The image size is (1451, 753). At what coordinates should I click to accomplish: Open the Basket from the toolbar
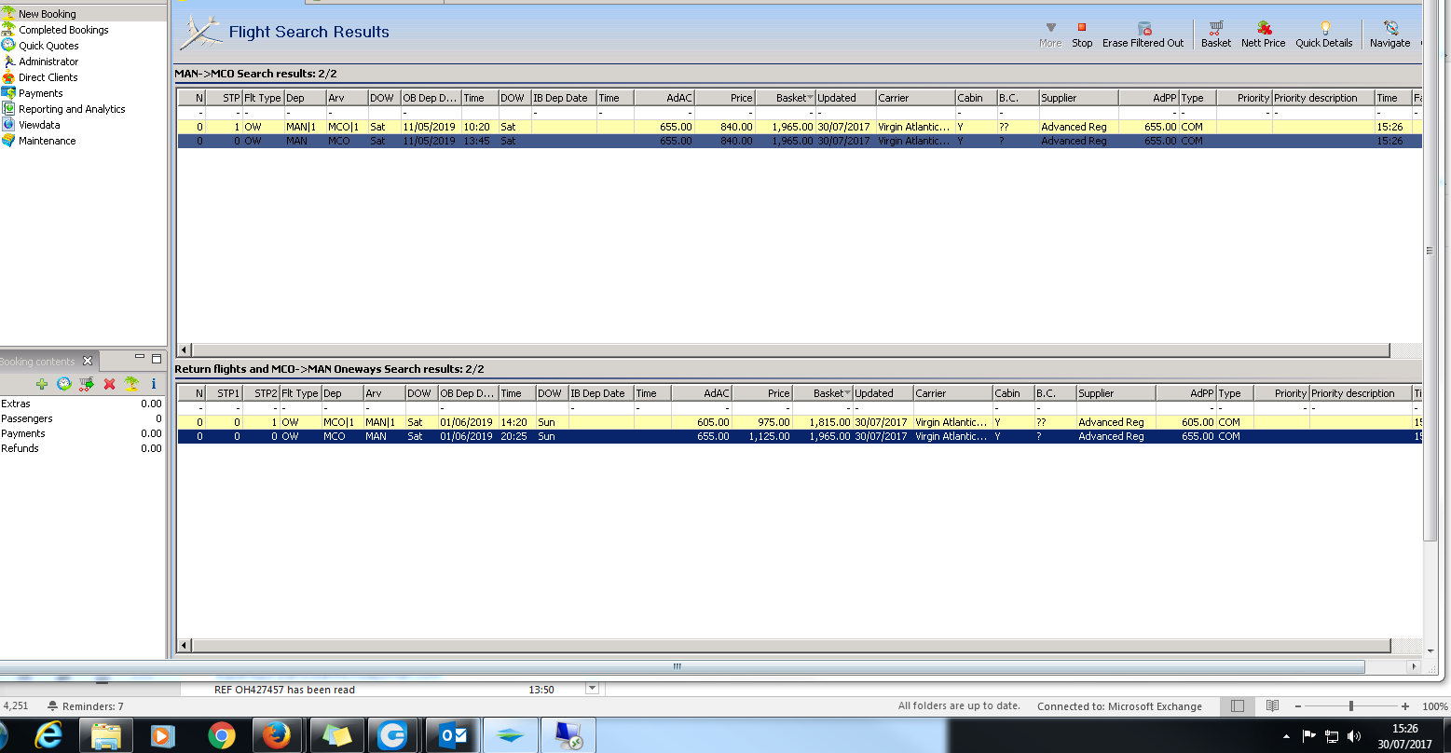(x=1216, y=34)
